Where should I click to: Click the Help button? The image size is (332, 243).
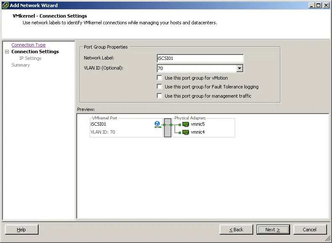click(x=22, y=230)
